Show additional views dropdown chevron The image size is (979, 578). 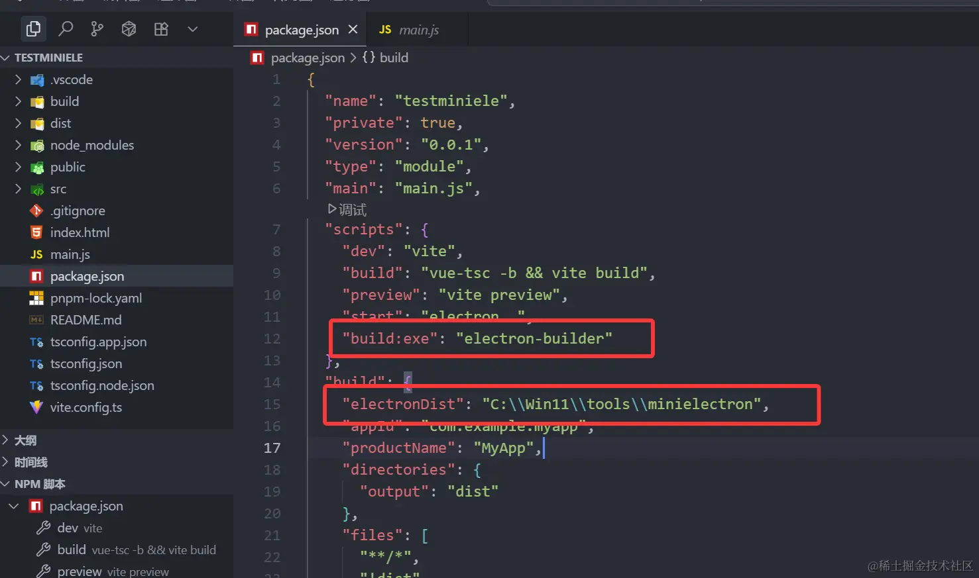[x=193, y=28]
